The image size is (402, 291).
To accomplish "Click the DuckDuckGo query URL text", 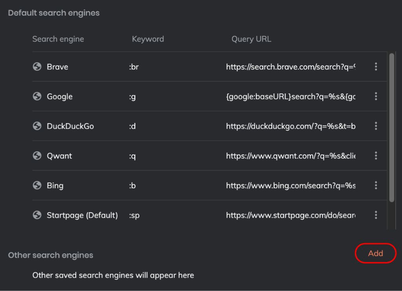I will tap(291, 126).
